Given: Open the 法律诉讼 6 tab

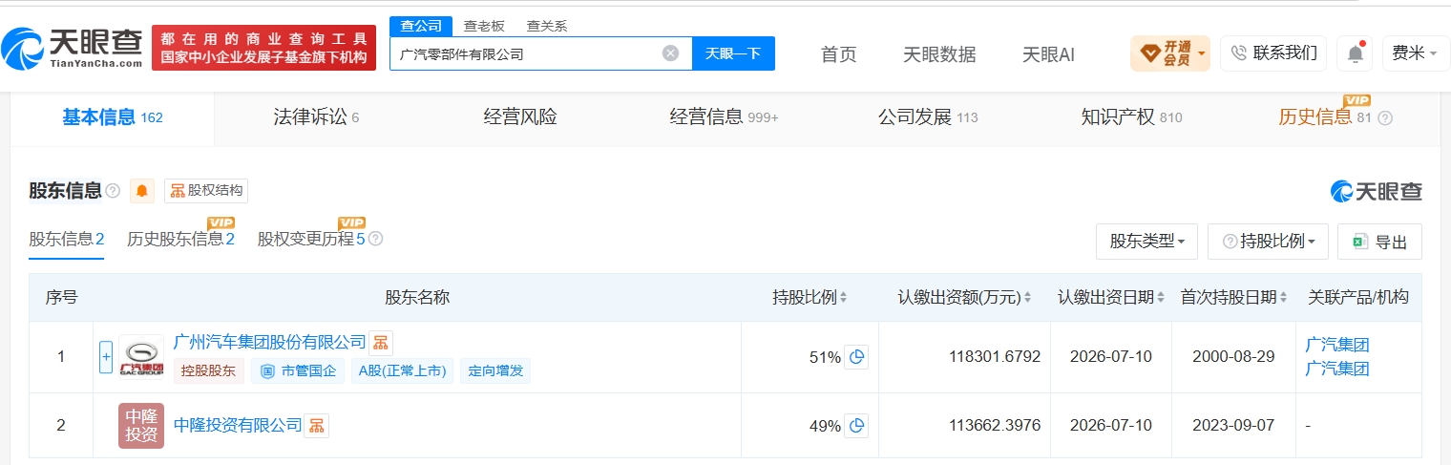Looking at the screenshot, I should pos(316,117).
